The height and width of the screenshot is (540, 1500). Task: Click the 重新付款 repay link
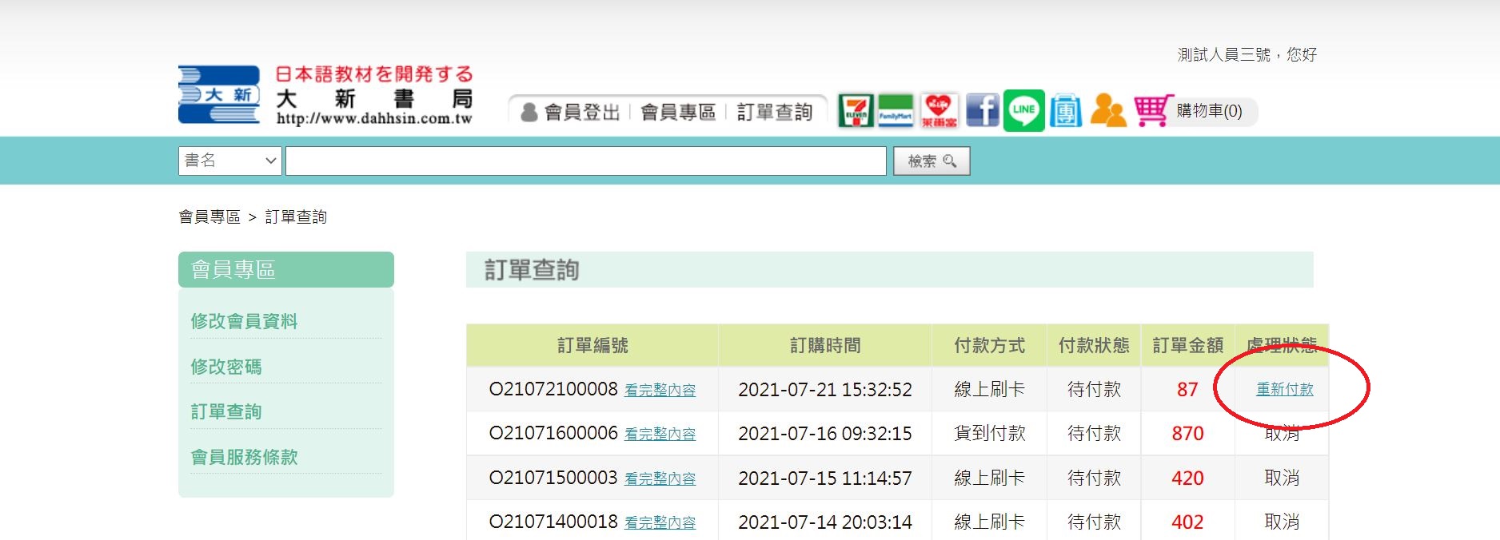coord(1285,389)
